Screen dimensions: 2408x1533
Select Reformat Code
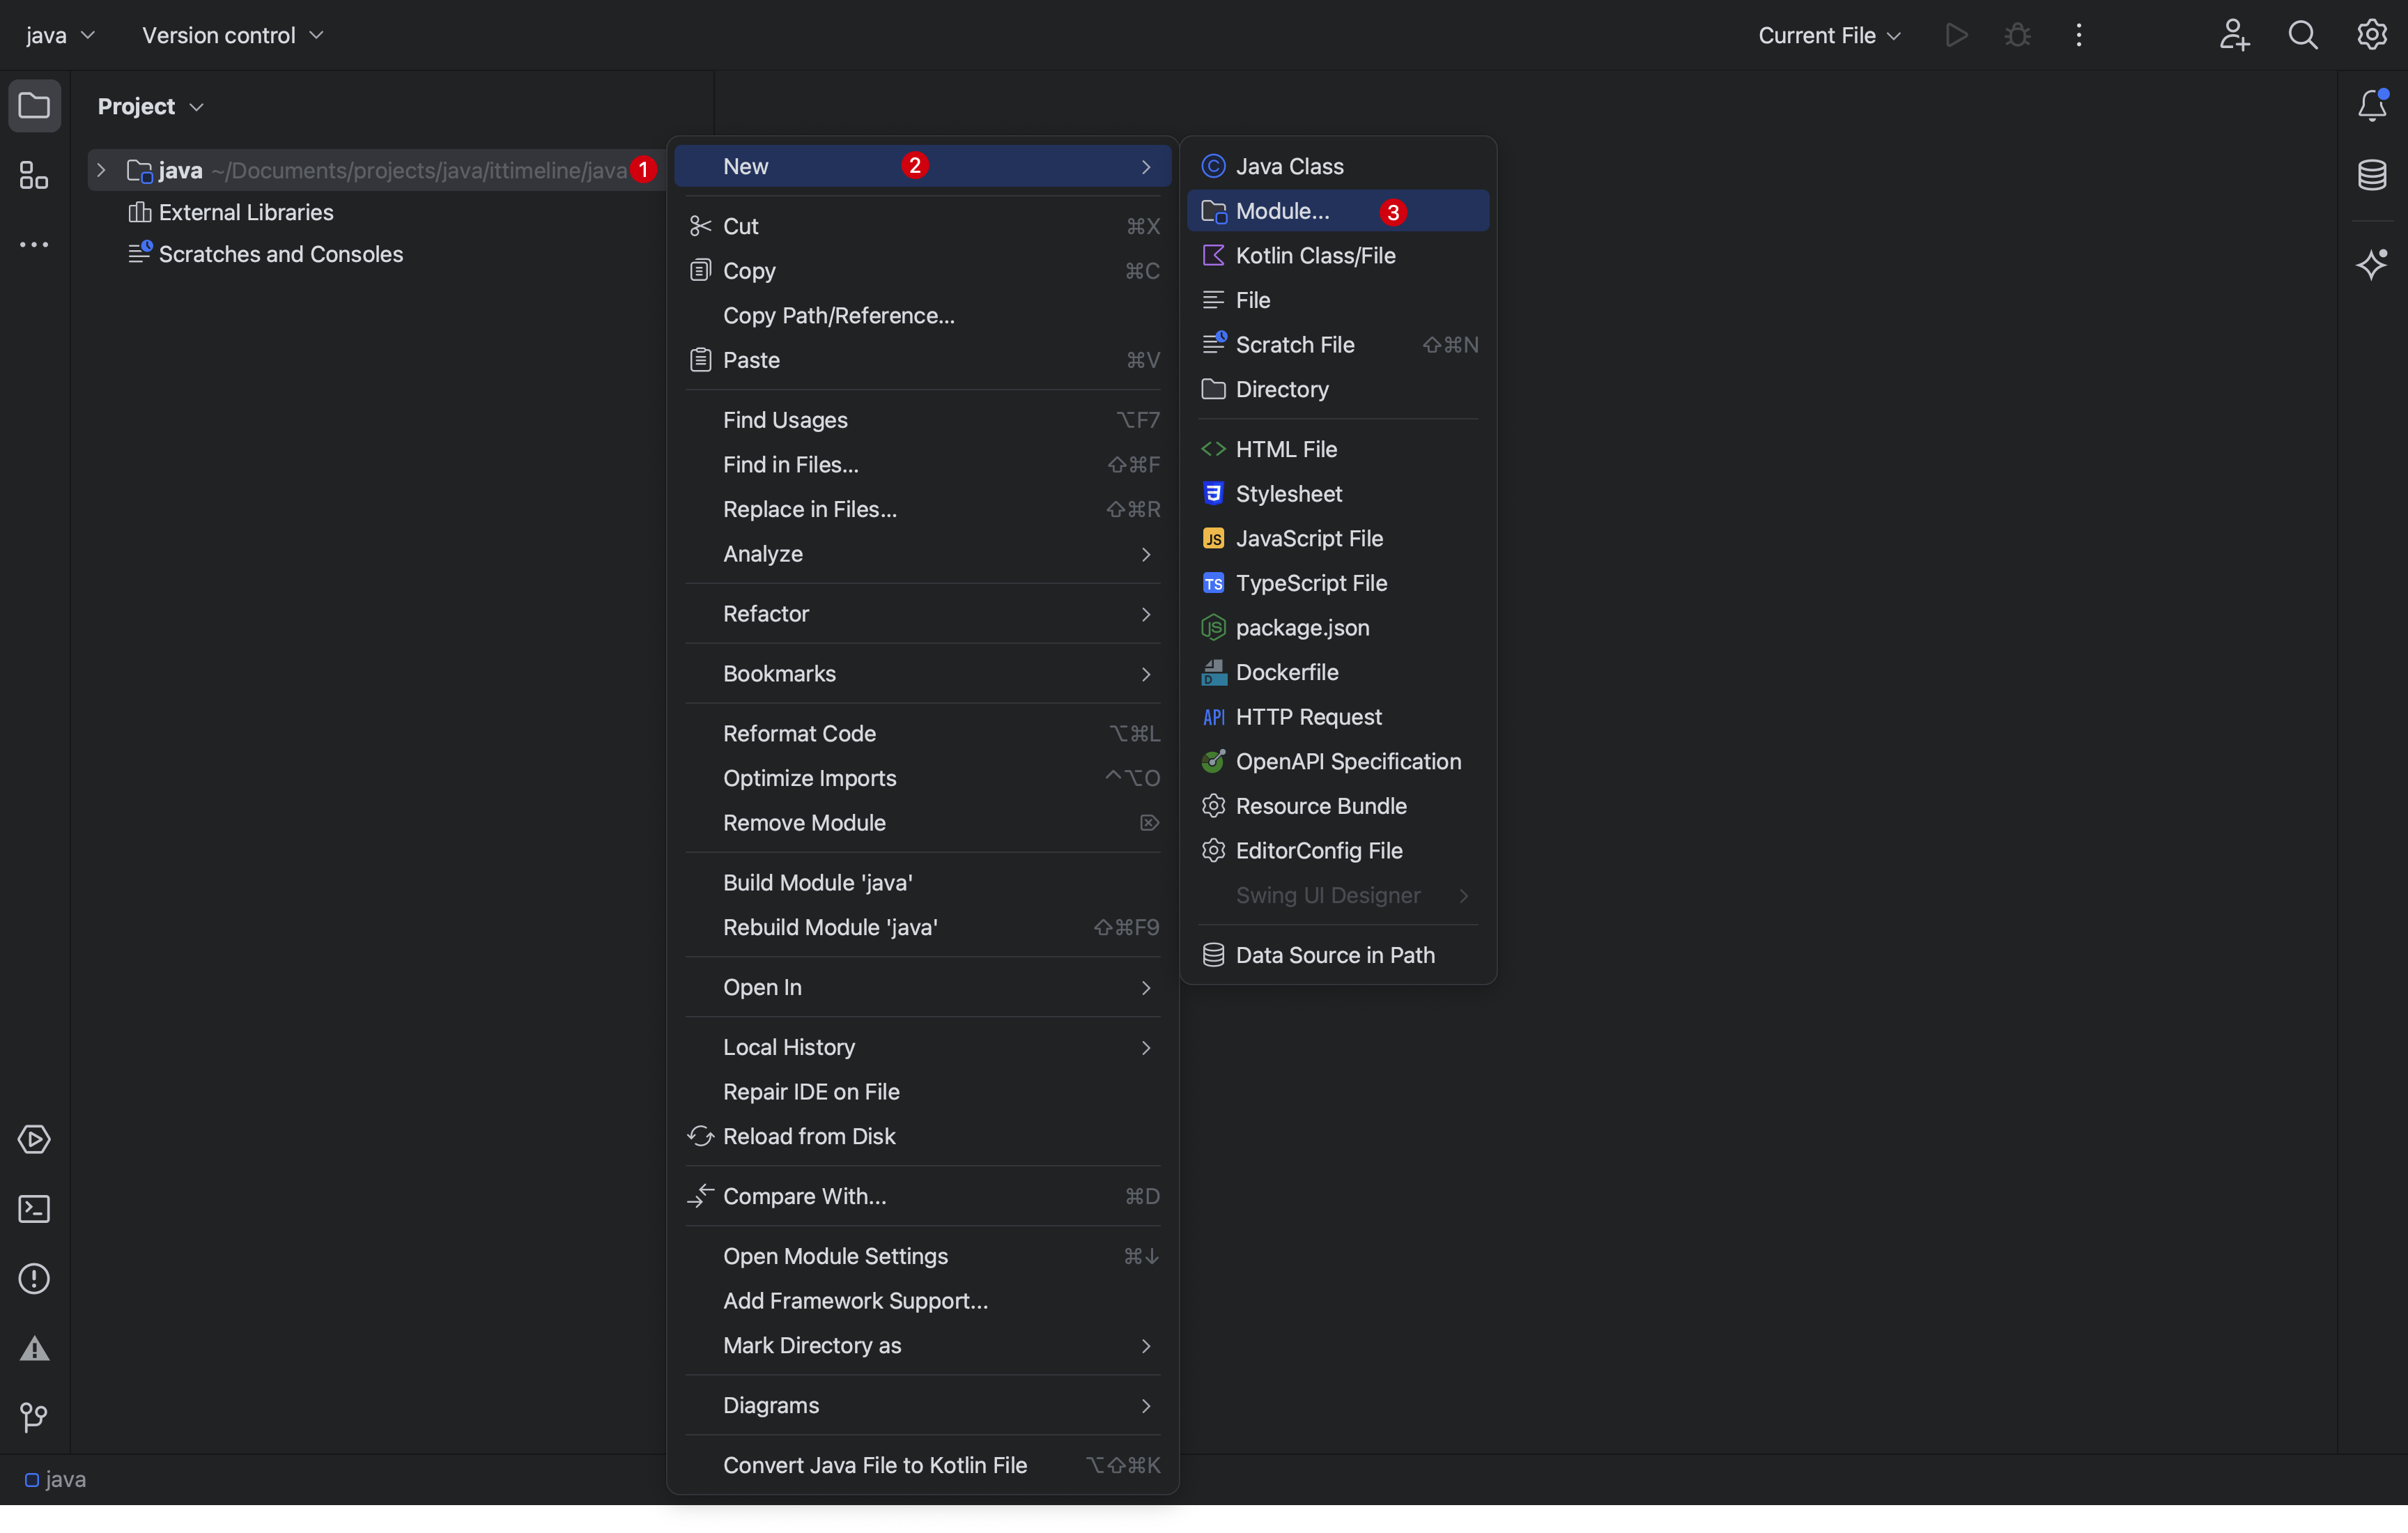[922, 733]
